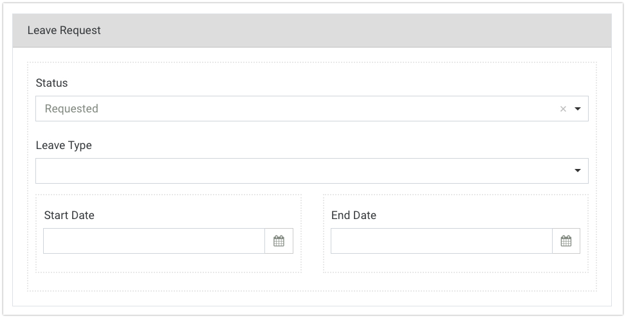Image resolution: width=626 pixels, height=318 pixels.
Task: Click the Start Date field label
Action: pos(69,215)
